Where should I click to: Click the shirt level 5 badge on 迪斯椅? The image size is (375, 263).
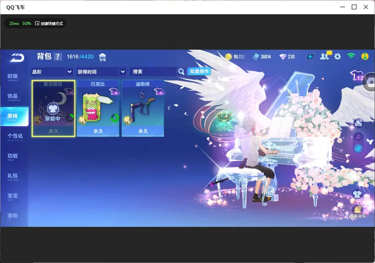coord(159,92)
